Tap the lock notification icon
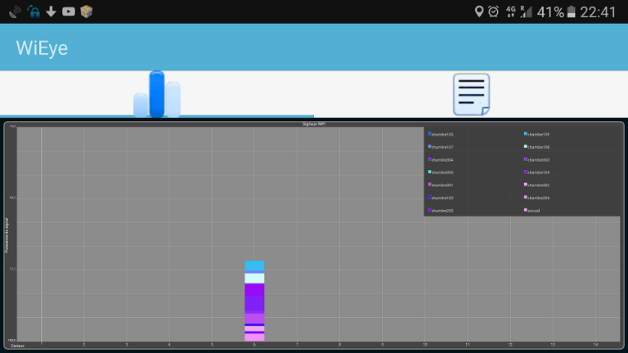 coord(34,11)
